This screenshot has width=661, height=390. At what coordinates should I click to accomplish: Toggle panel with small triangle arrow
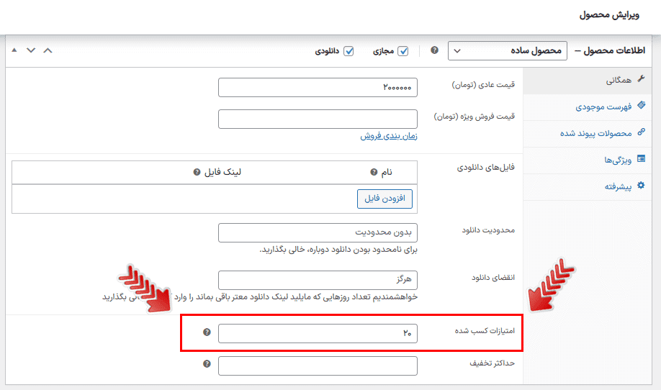point(14,50)
